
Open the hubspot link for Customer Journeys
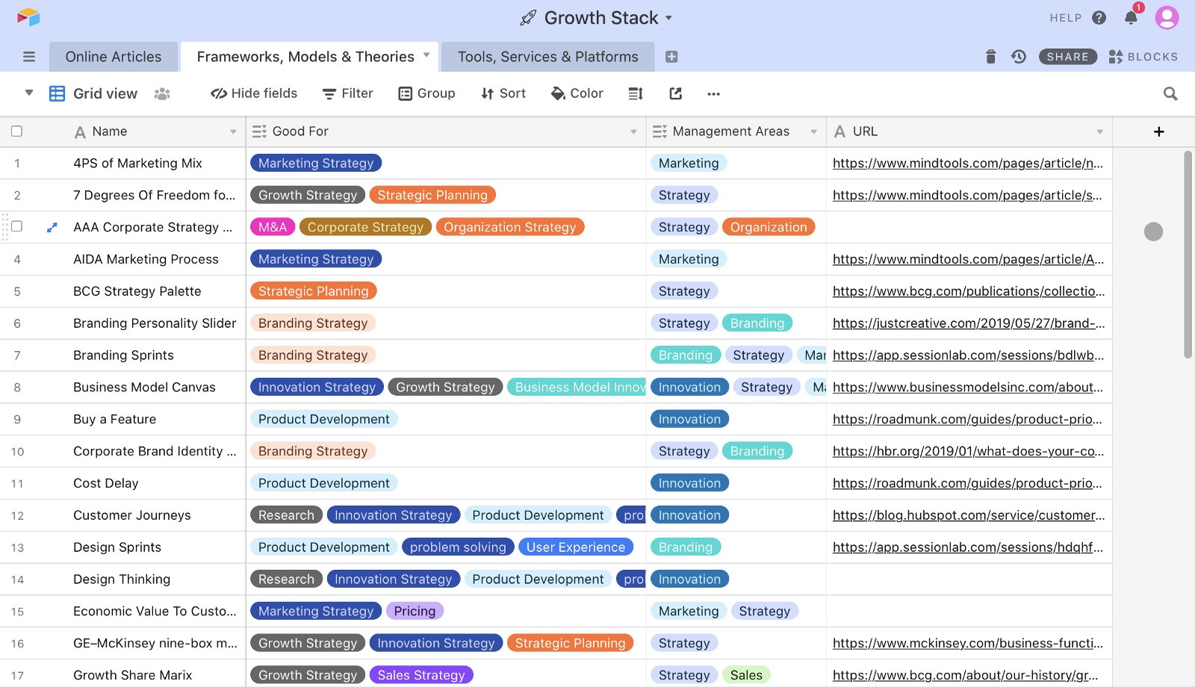coord(969,515)
